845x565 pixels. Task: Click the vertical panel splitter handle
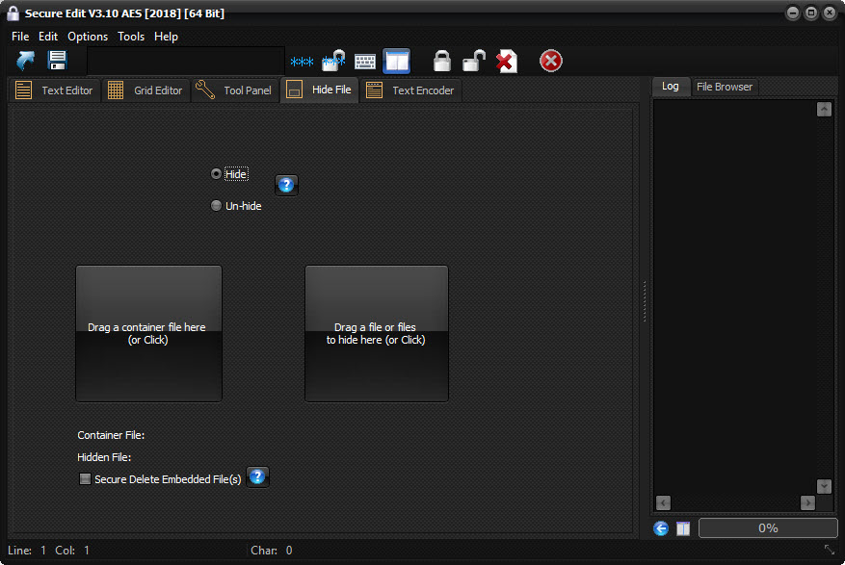point(644,301)
